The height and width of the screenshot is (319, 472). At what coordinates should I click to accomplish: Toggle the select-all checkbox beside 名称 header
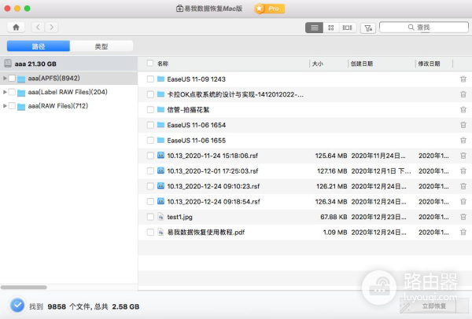150,63
